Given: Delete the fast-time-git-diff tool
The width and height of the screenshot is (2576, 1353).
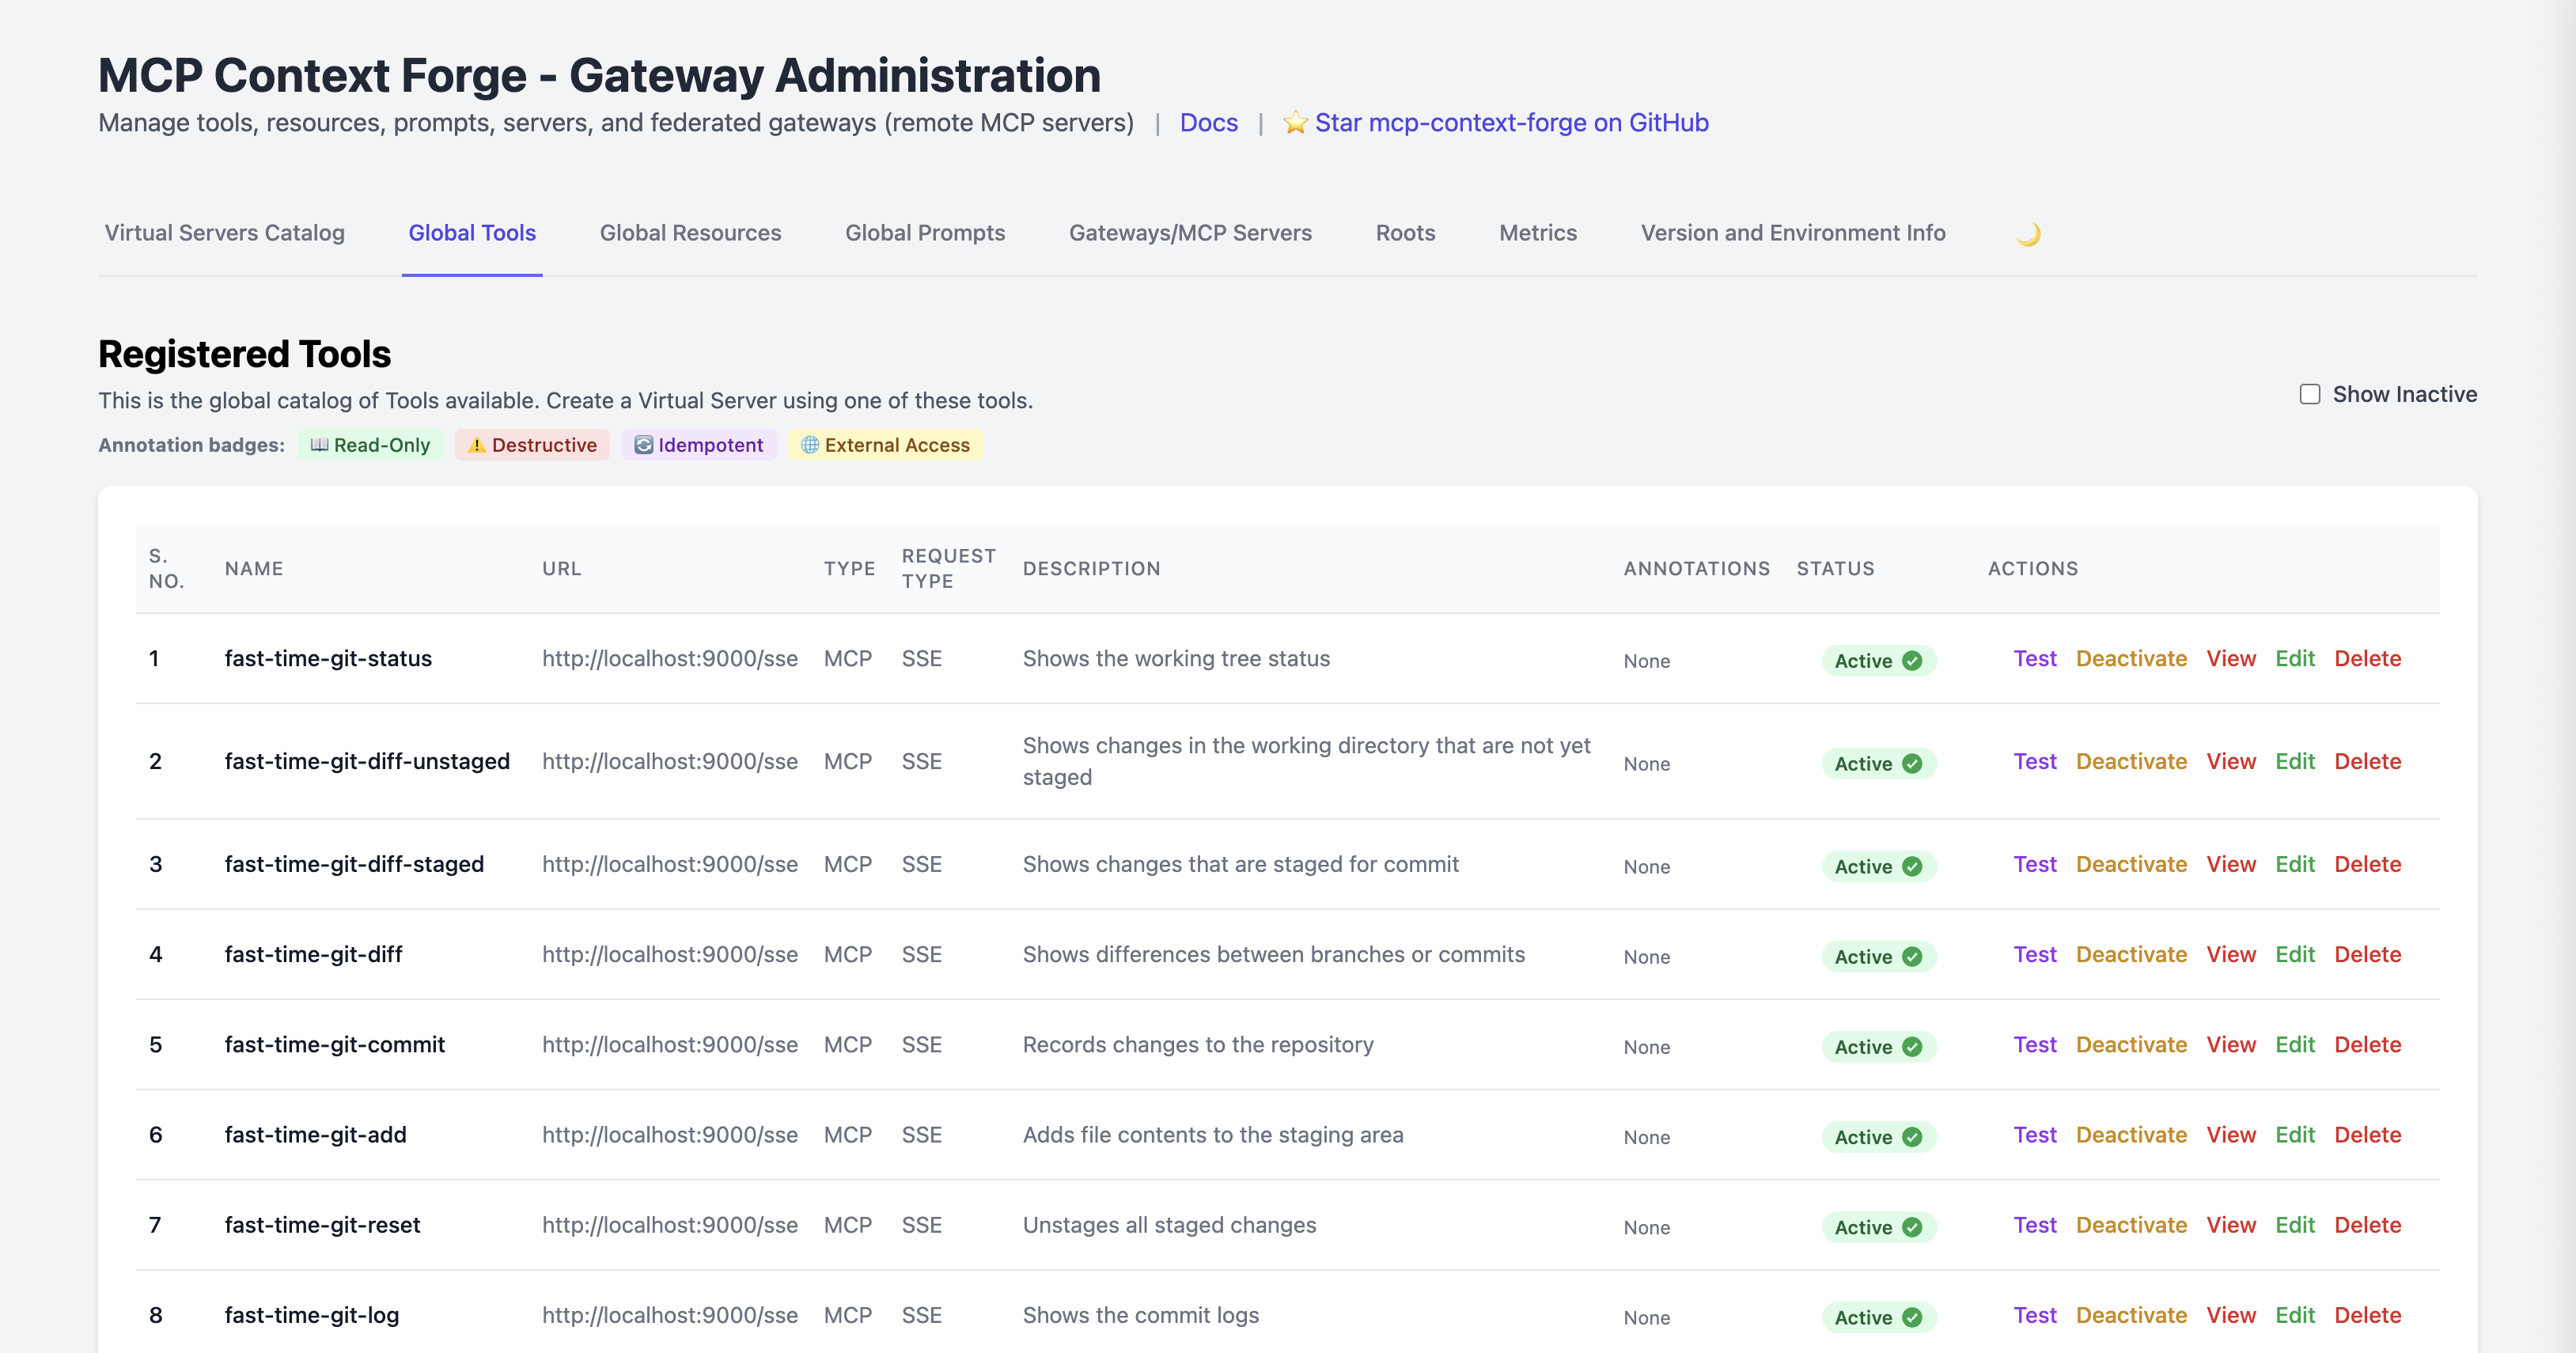Looking at the screenshot, I should (x=2368, y=954).
